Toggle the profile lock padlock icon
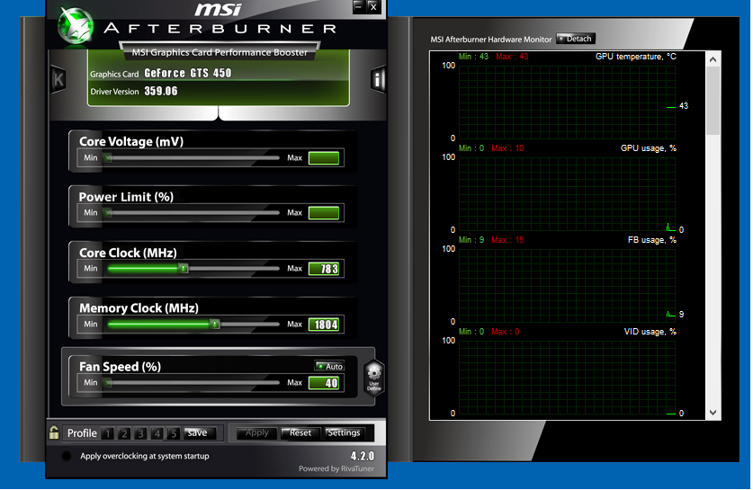Viewport: 753px width, 490px height. pos(54,432)
